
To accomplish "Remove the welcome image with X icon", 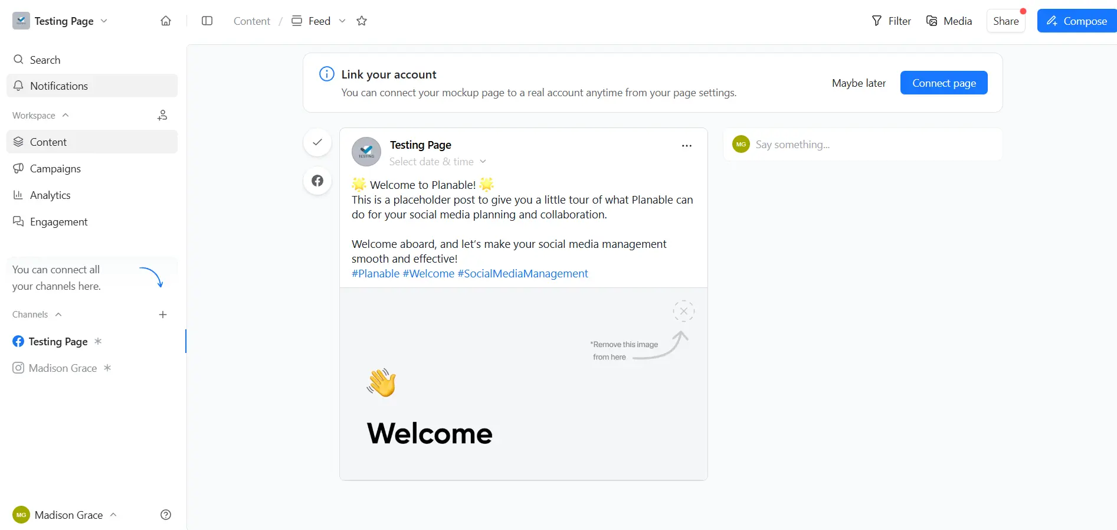I will pos(684,311).
